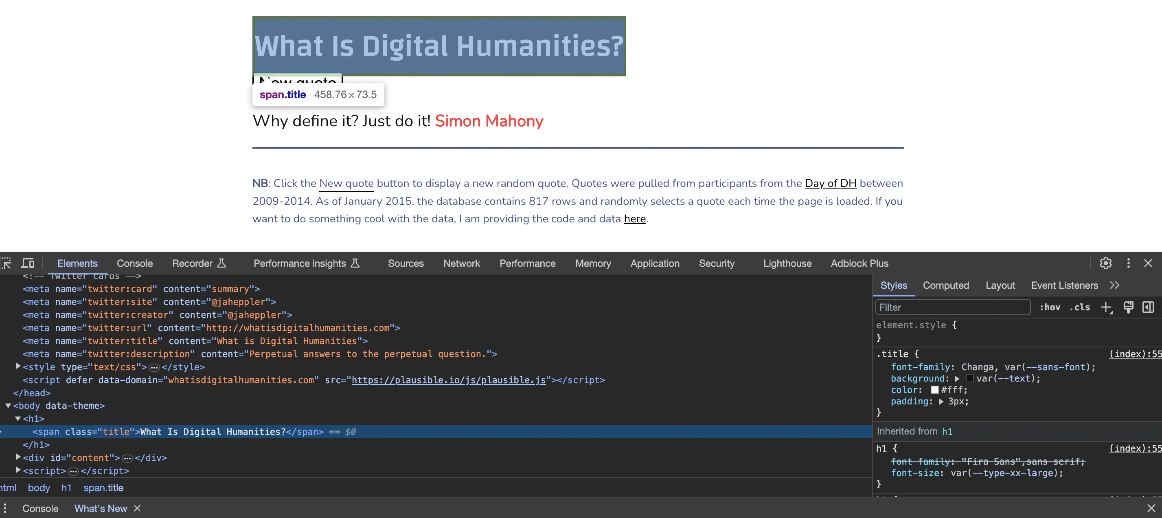The height and width of the screenshot is (518, 1162).
Task: Expand the div id="content" node
Action: 18,457
